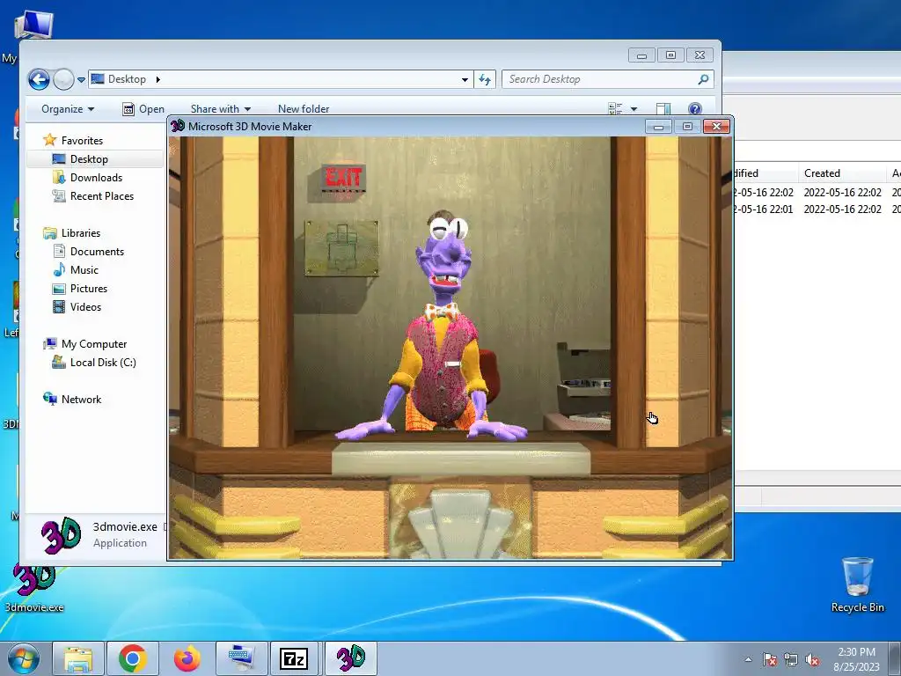Viewport: 901px width, 676px height.
Task: Click the 3D Movie Maker title bar icon
Action: pyautogui.click(x=178, y=126)
